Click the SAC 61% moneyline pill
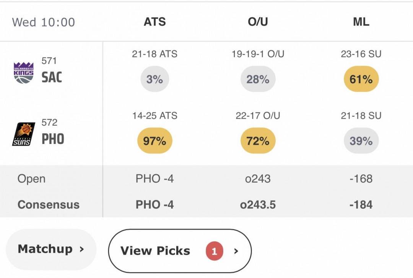Image resolution: width=413 pixels, height=278 pixels. pyautogui.click(x=361, y=79)
